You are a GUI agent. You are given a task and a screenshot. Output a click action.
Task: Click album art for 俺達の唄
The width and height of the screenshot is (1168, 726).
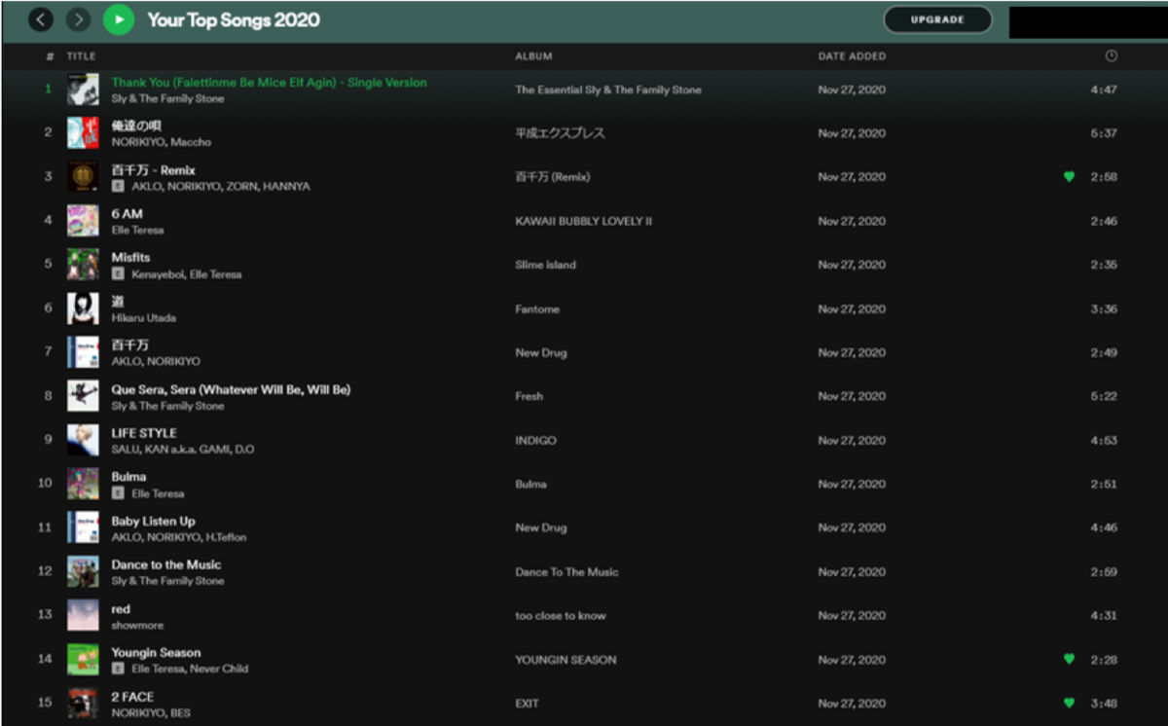pyautogui.click(x=83, y=133)
